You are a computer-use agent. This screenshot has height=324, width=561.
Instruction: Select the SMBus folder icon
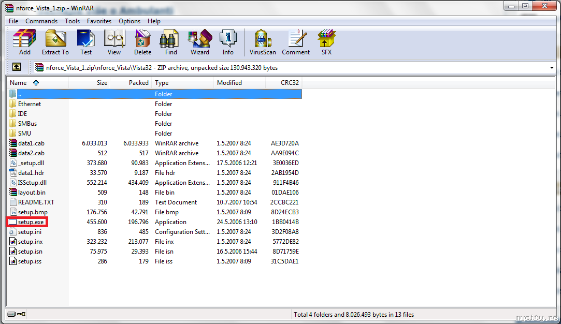coord(13,123)
